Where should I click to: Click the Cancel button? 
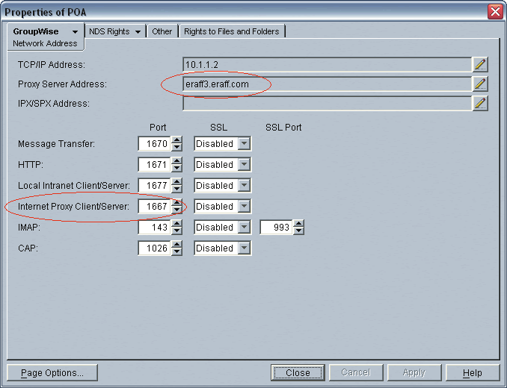pos(356,372)
